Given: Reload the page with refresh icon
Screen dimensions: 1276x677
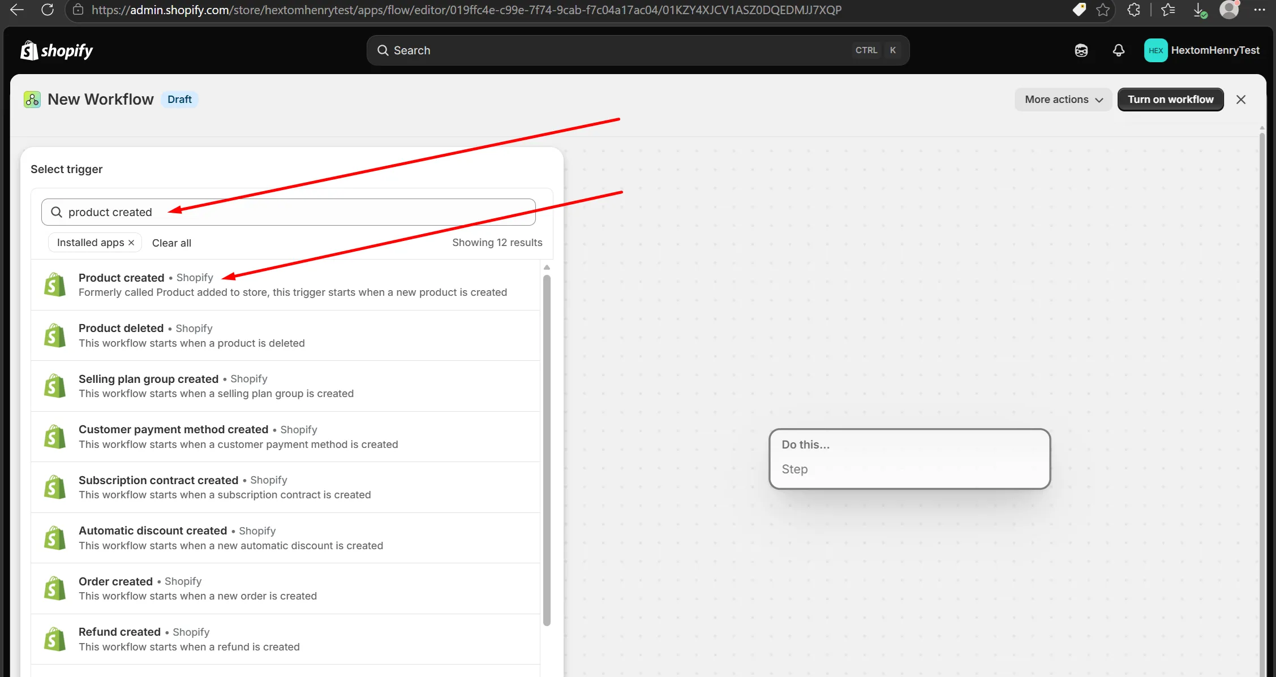Looking at the screenshot, I should pos(48,10).
